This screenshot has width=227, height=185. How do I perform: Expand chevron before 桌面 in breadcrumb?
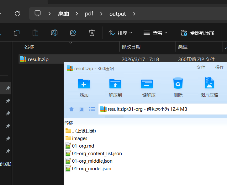pyautogui.click(x=50, y=14)
